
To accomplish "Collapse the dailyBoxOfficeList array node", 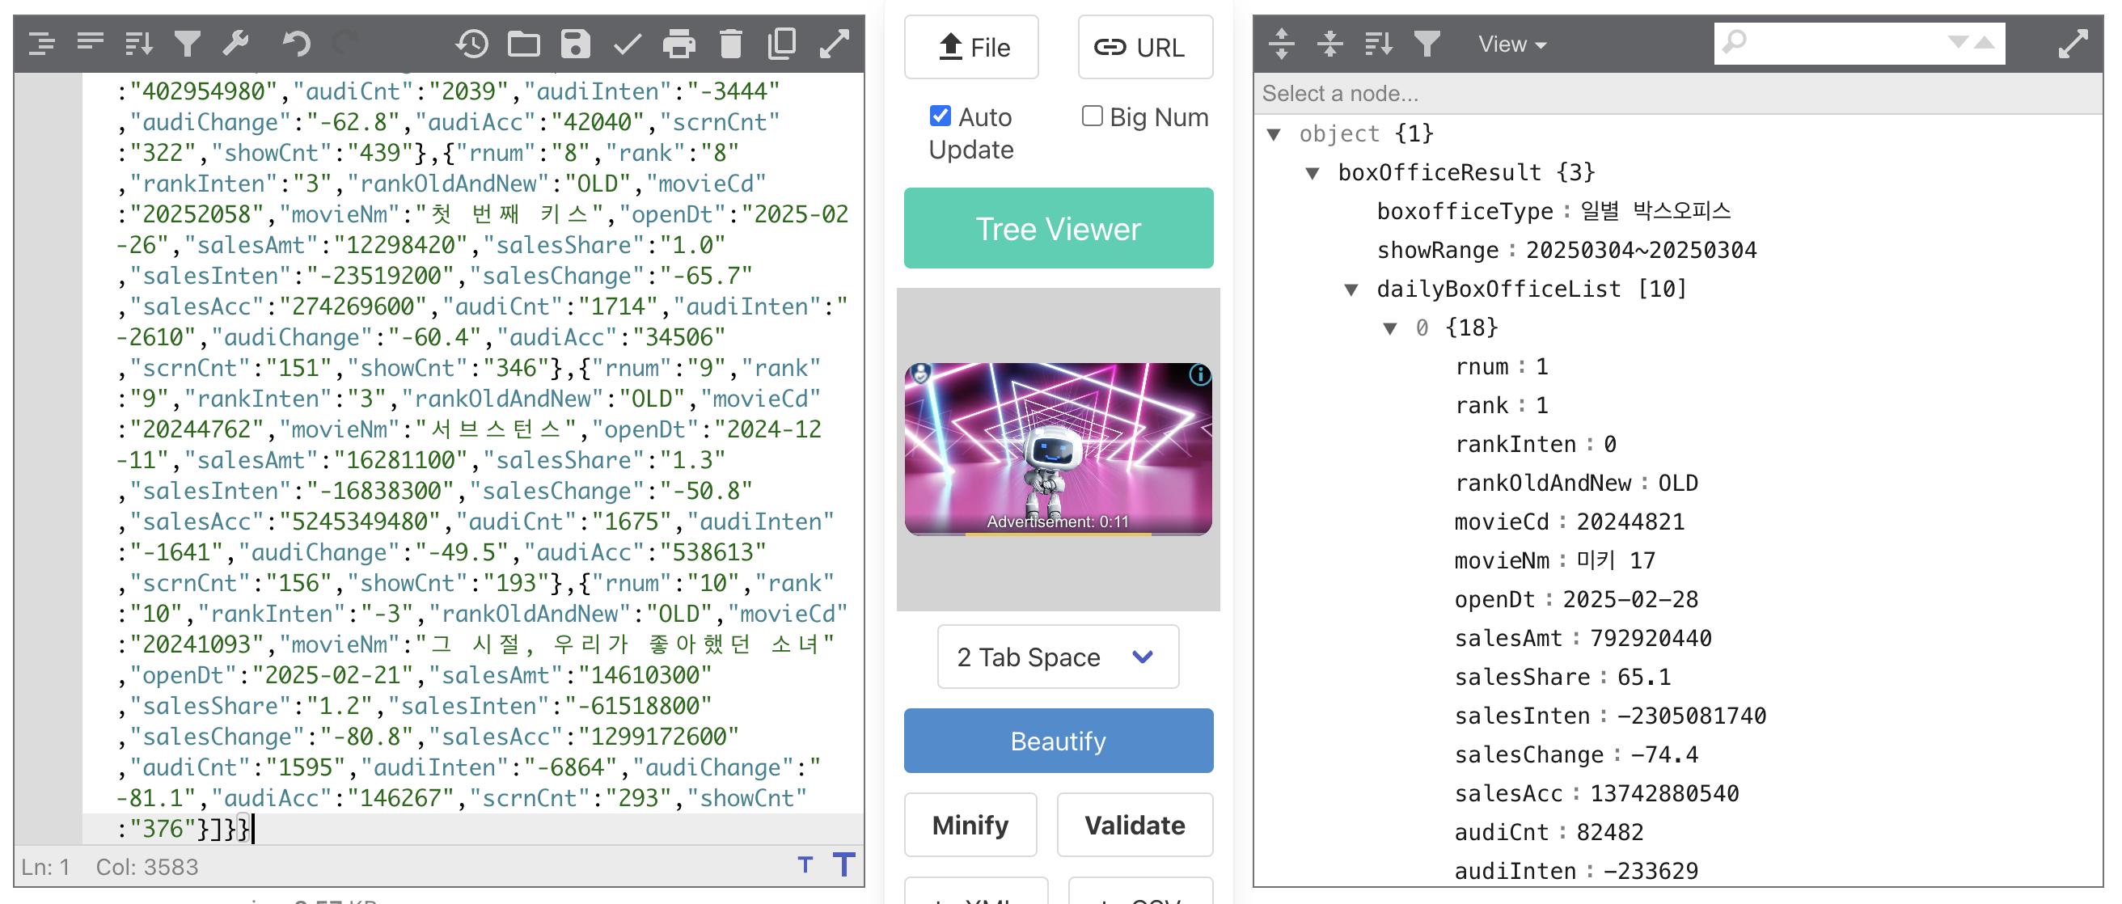I will click(x=1351, y=289).
